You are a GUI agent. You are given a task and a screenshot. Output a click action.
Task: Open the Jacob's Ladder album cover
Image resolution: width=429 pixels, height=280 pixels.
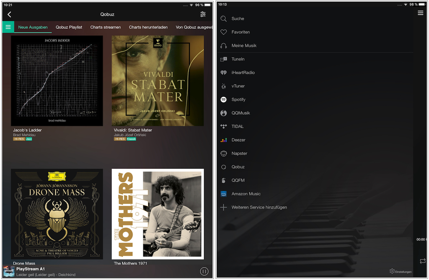(57, 81)
